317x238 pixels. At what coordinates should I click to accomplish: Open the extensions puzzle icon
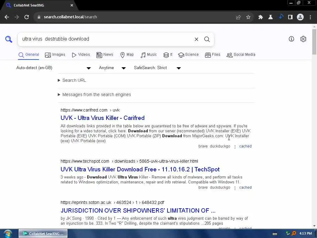tap(260, 17)
